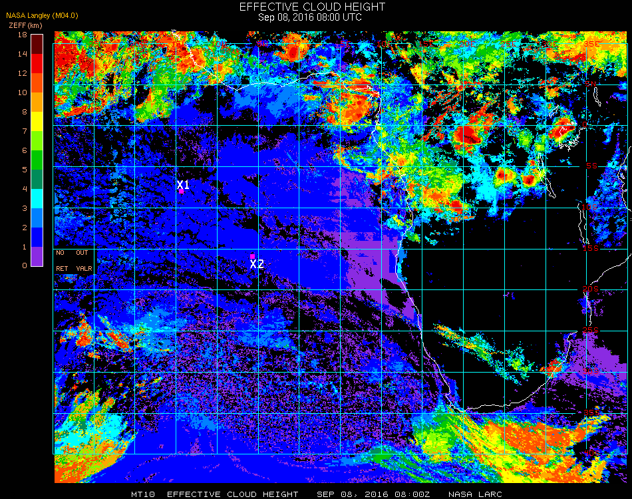Click the 15S latitude label
Viewport: 632px width, 499px height.
[x=591, y=248]
